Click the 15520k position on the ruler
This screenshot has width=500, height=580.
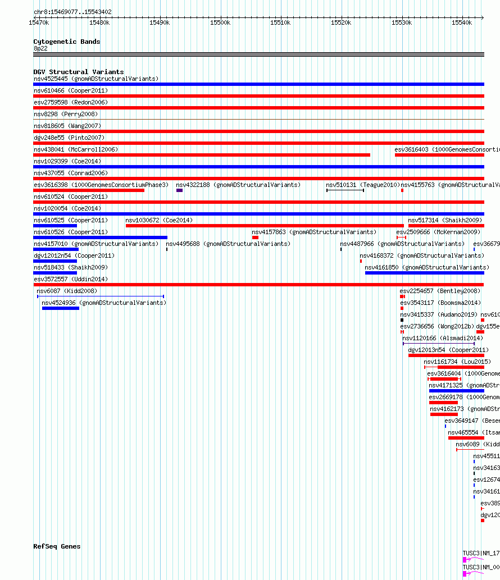pyautogui.click(x=341, y=23)
